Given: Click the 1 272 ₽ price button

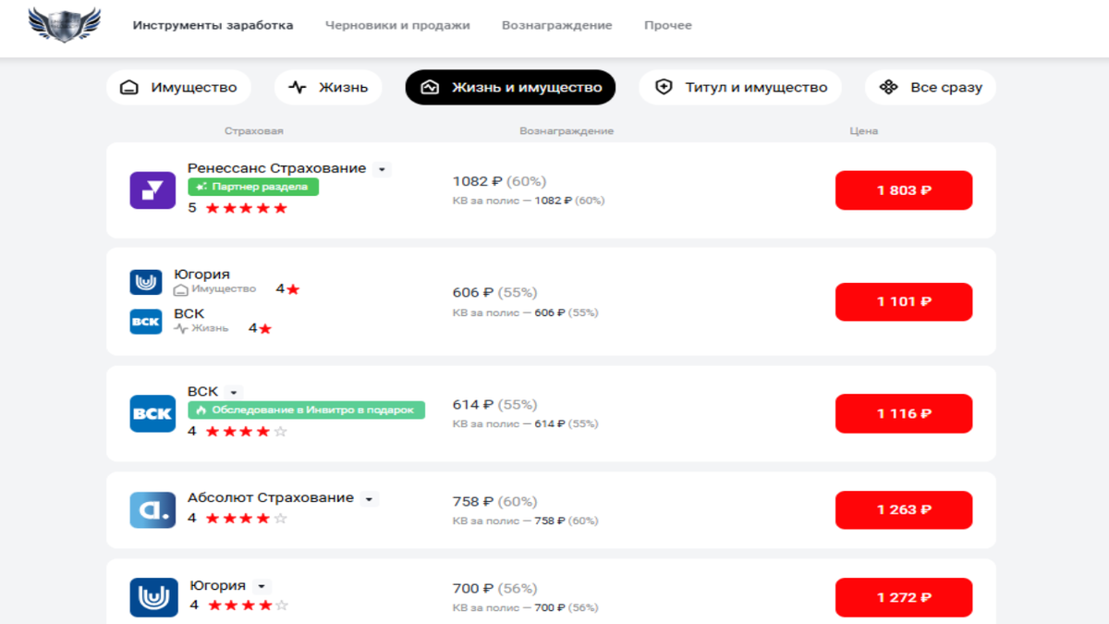Looking at the screenshot, I should click(904, 597).
